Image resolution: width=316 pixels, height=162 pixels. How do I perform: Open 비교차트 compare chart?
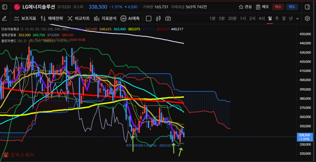(x=78, y=18)
